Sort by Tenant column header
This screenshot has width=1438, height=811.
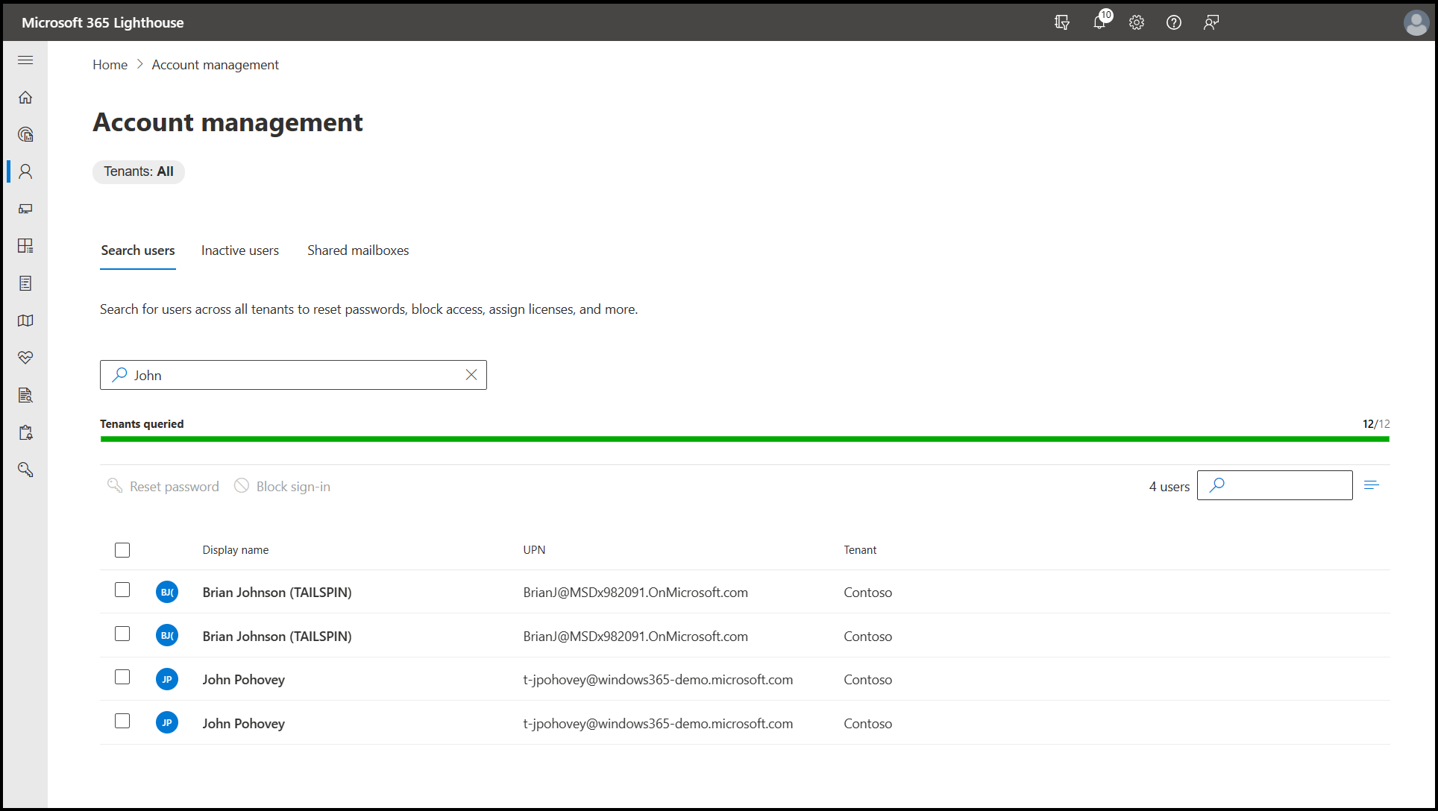860,550
